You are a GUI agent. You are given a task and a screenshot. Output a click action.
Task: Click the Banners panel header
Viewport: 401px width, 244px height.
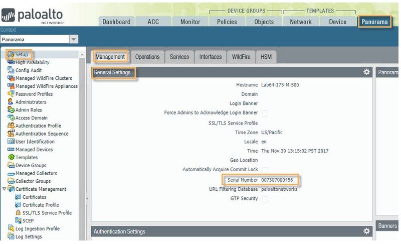point(387,226)
